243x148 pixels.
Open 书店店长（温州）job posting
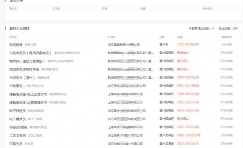coord(22,78)
